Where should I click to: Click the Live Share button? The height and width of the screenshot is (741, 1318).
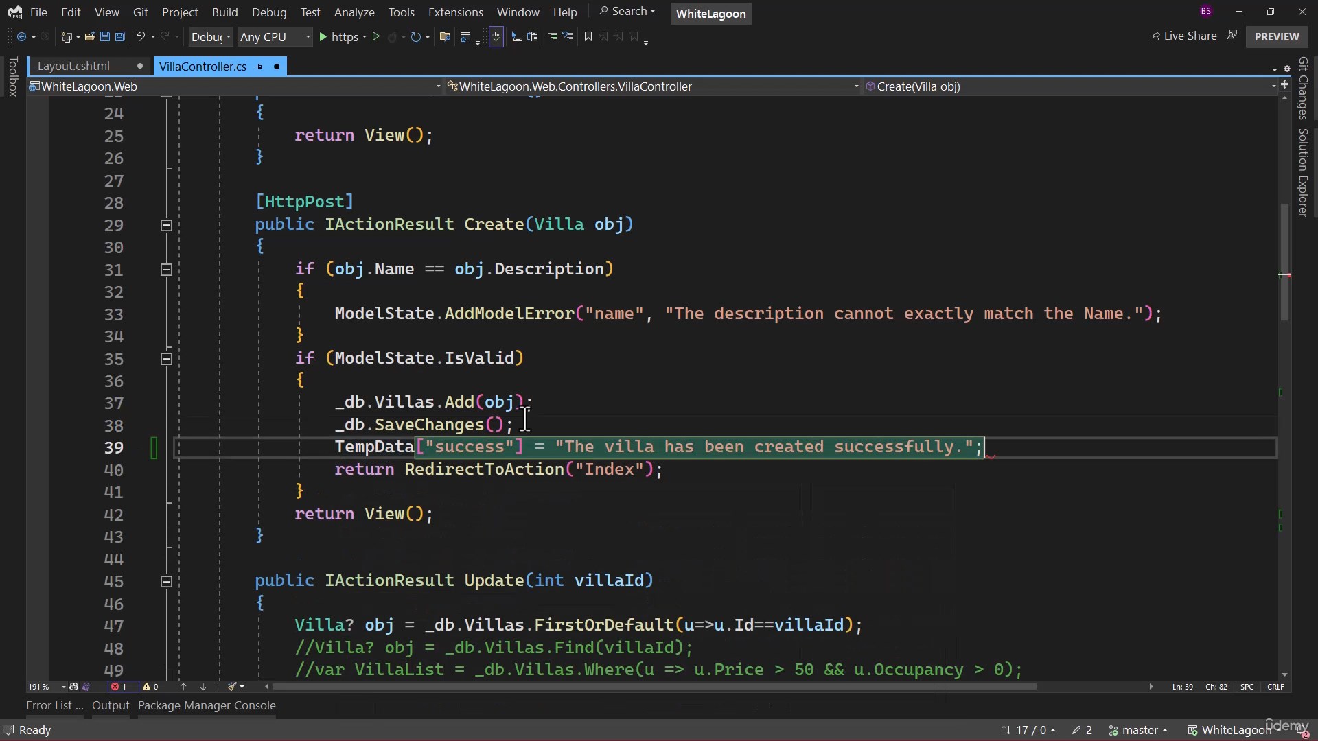pyautogui.click(x=1183, y=36)
